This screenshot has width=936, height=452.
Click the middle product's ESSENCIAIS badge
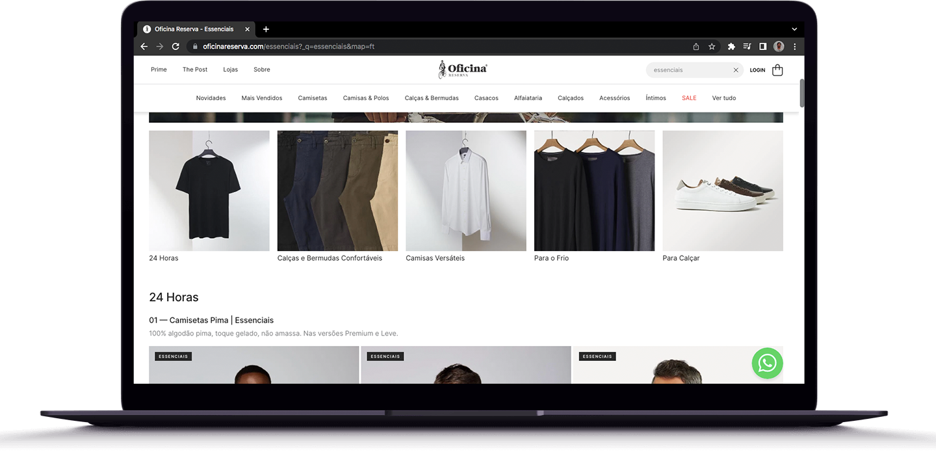(x=385, y=356)
